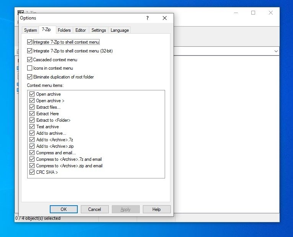This screenshot has height=237, width=293.
Task: Uncheck Add to archive... item
Action: tap(32, 133)
